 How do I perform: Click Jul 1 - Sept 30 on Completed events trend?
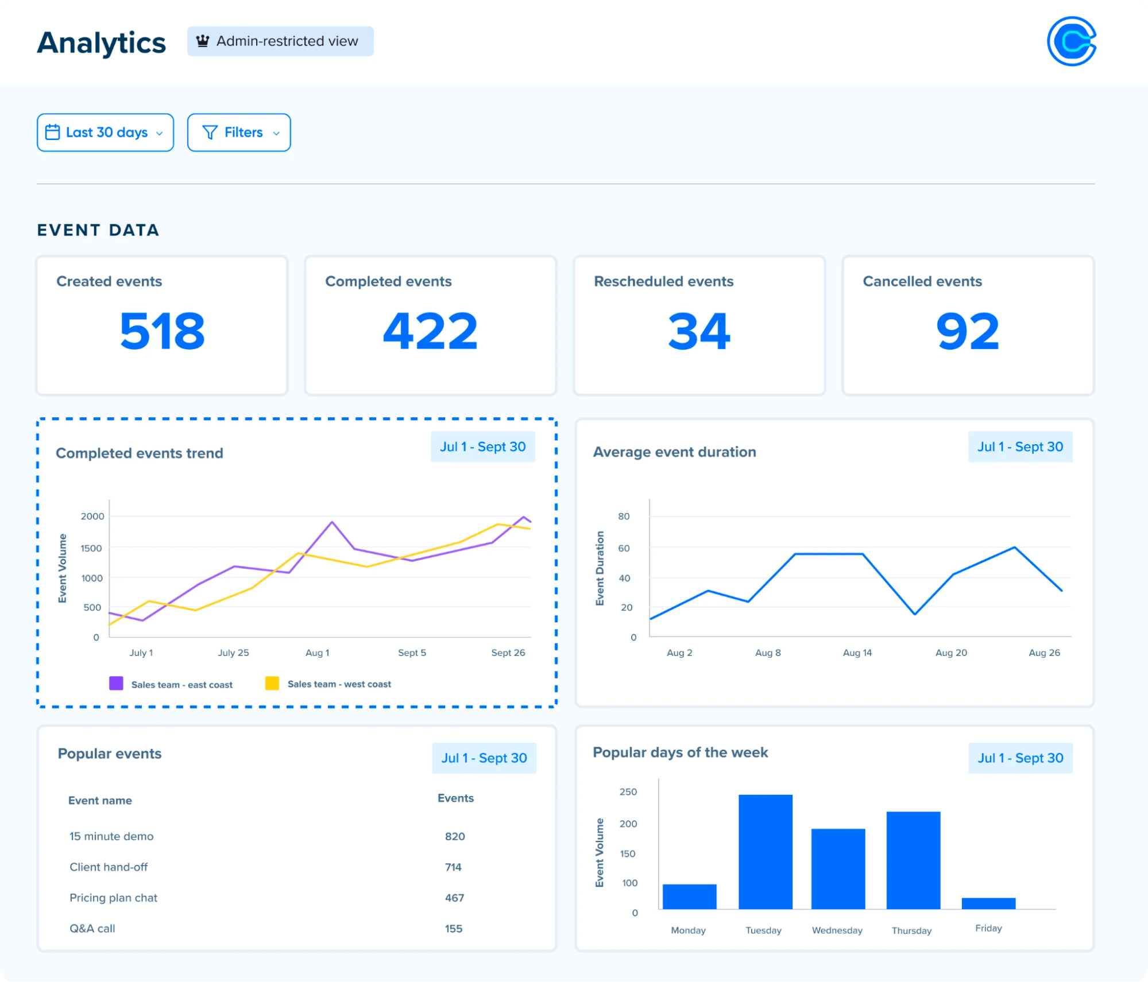pyautogui.click(x=483, y=446)
